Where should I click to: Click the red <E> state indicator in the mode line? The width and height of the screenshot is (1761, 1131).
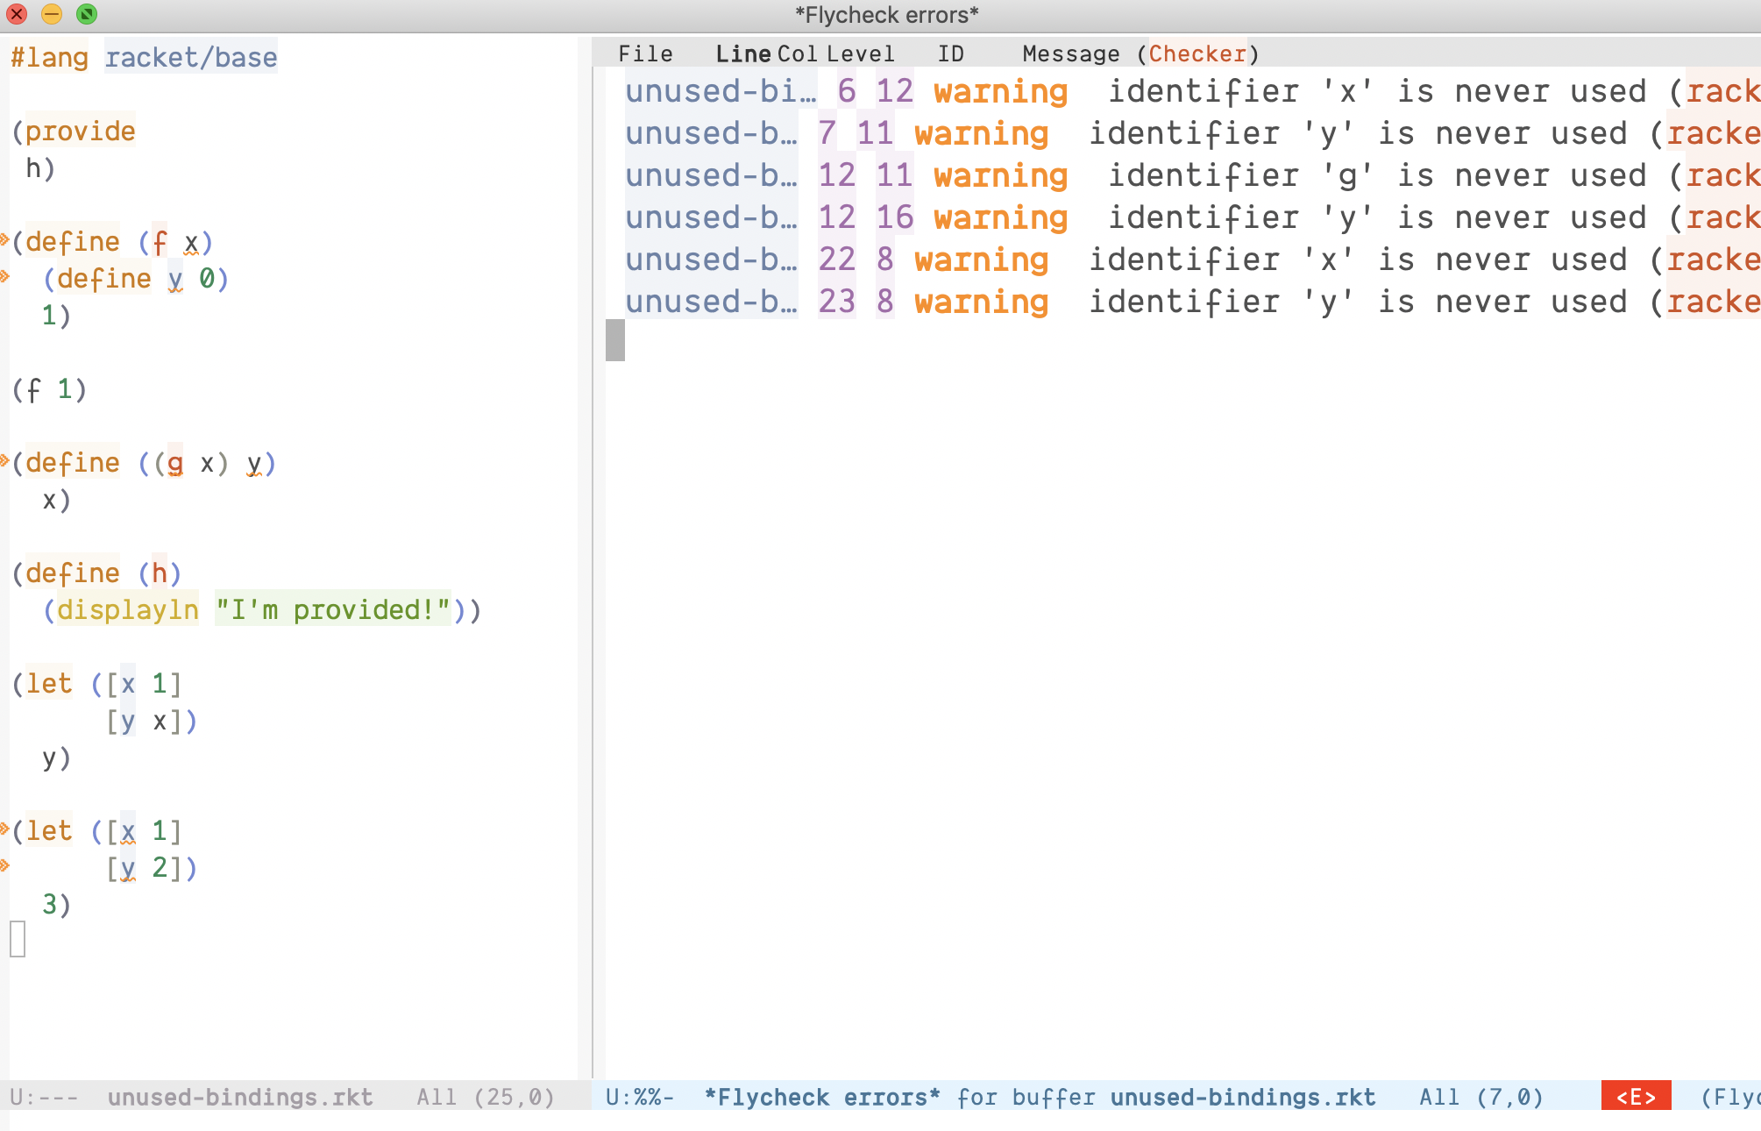[x=1635, y=1097]
